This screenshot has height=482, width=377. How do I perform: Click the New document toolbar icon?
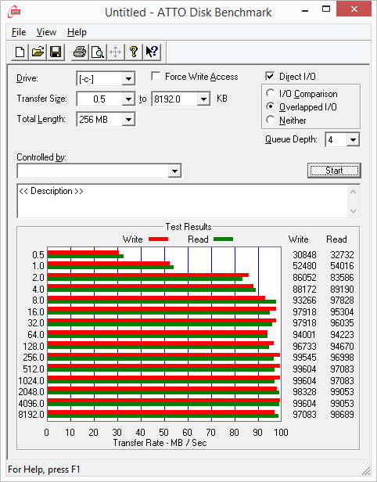tap(20, 52)
